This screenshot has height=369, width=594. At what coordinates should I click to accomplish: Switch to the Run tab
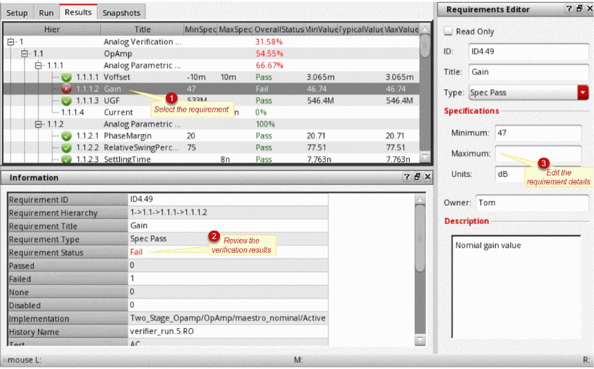point(46,13)
